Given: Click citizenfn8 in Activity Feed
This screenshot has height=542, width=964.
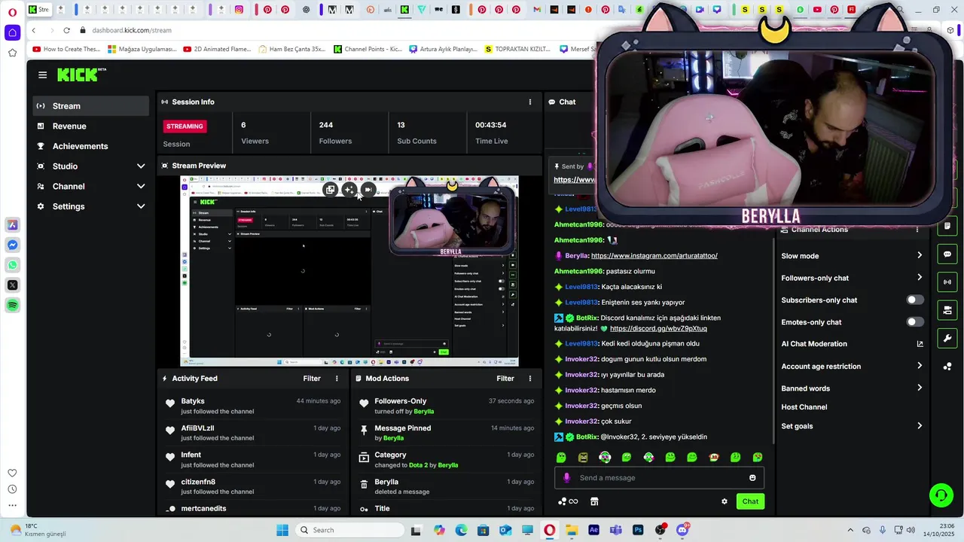Looking at the screenshot, I should tap(198, 482).
